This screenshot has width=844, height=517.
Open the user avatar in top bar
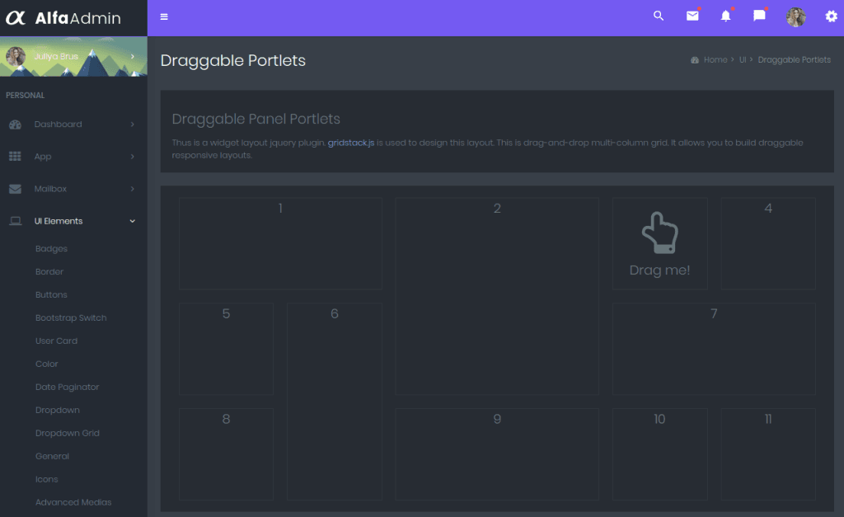pyautogui.click(x=795, y=17)
